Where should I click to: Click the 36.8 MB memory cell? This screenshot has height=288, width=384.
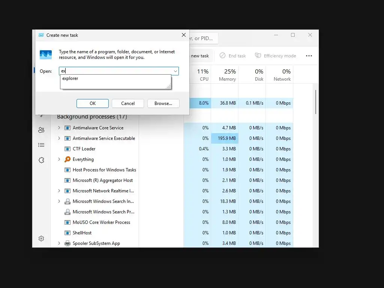[x=225, y=103]
